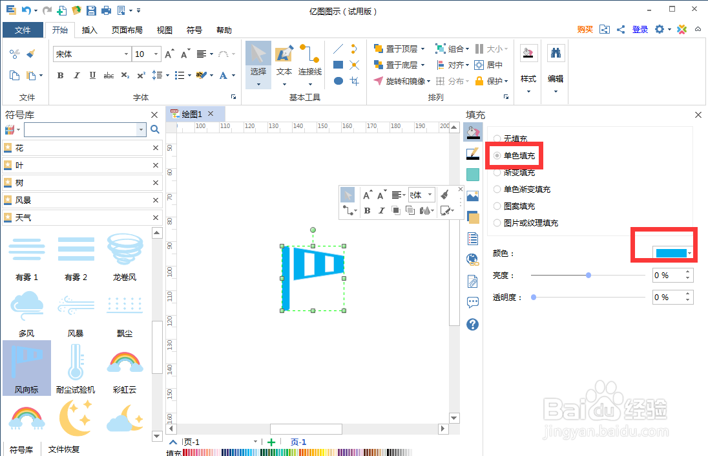
Task: Switch to the 插入 ribbon tab
Action: click(x=91, y=30)
